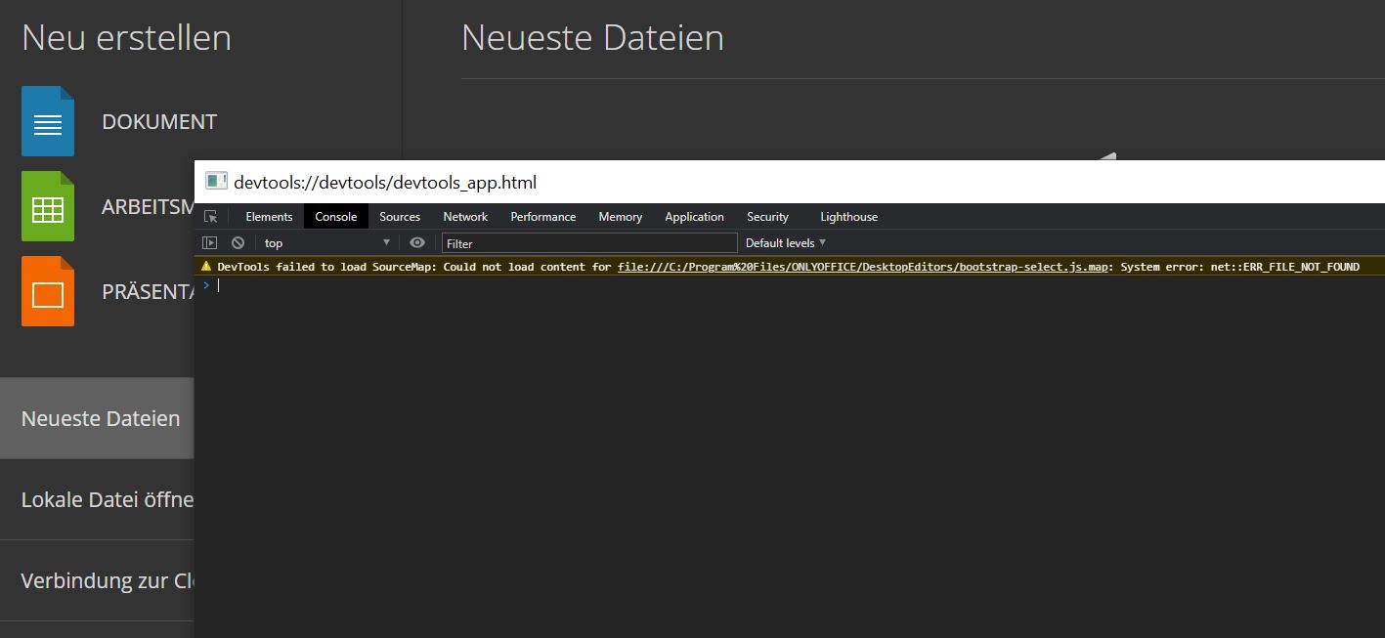
Task: Switch to the Sources tab
Action: click(400, 217)
